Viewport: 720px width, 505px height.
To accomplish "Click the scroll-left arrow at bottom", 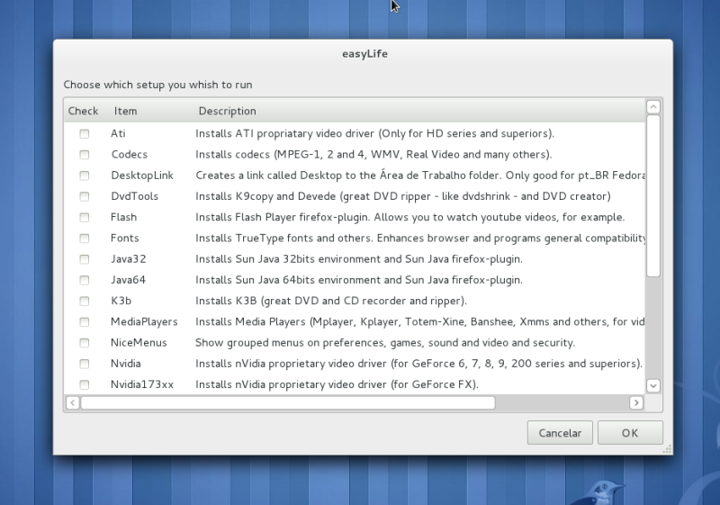I will tap(73, 402).
